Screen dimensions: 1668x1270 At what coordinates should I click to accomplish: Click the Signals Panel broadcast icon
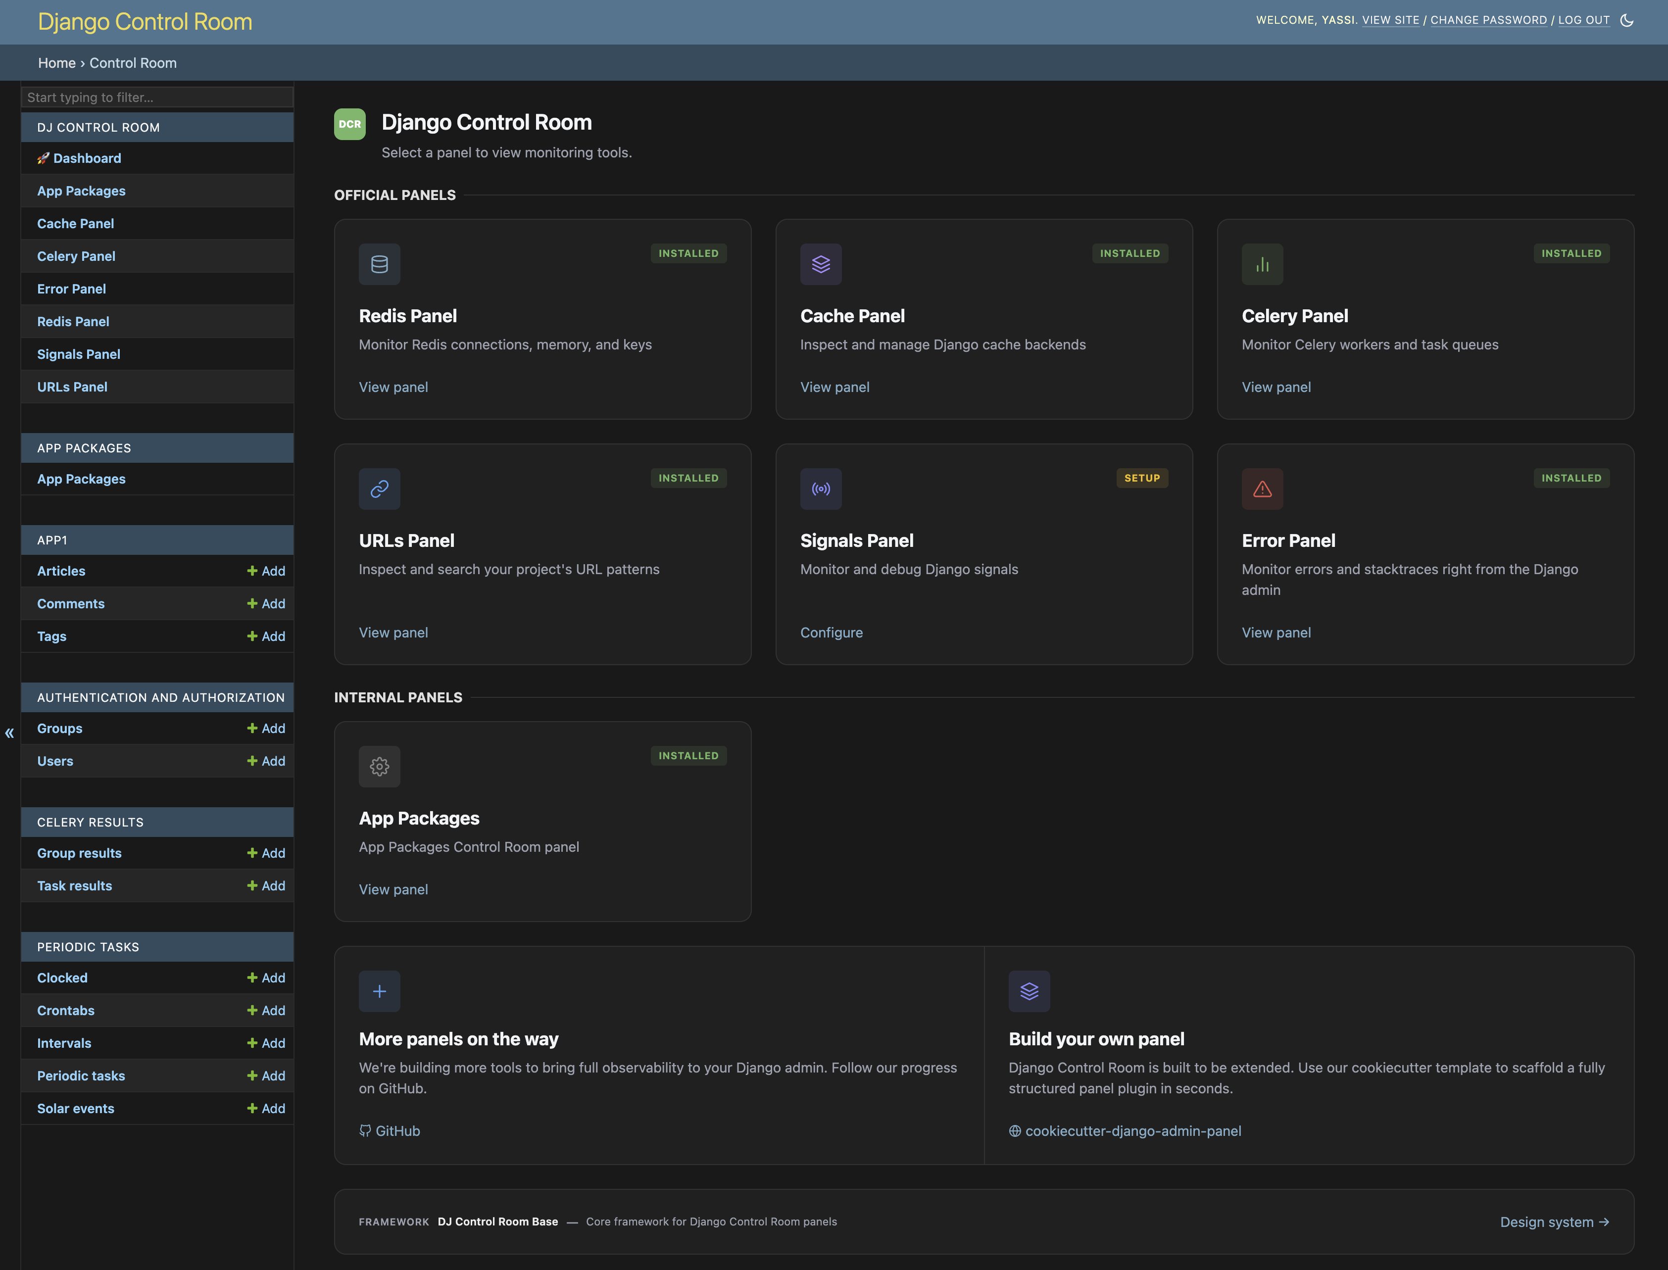[821, 488]
